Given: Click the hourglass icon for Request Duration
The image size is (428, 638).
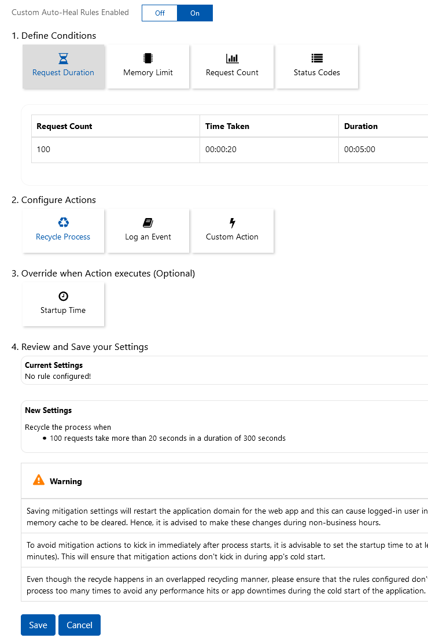Looking at the screenshot, I should 64,58.
